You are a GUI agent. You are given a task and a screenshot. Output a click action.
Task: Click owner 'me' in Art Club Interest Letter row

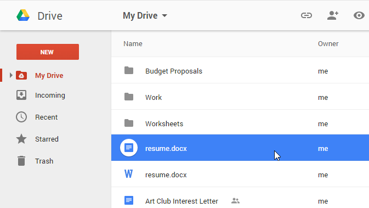tap(323, 201)
